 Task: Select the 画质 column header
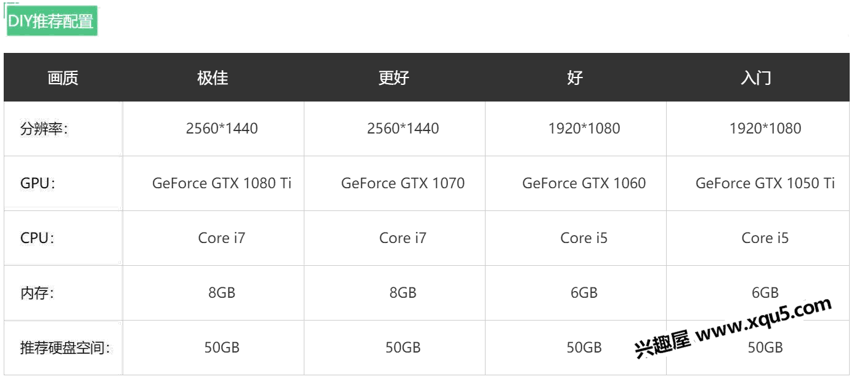pos(63,78)
